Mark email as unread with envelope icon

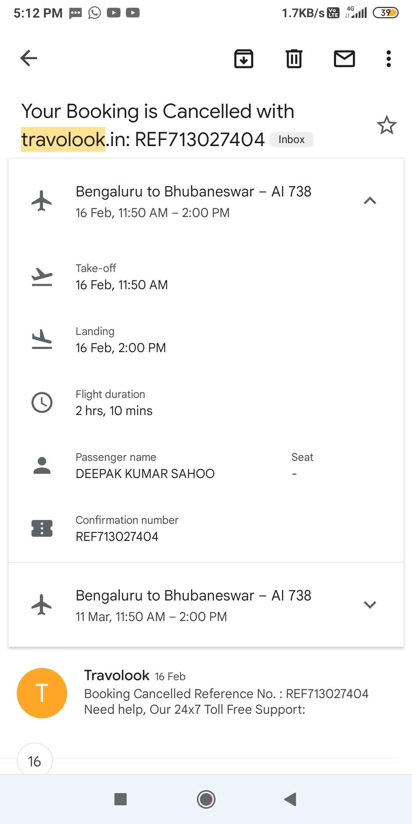344,59
